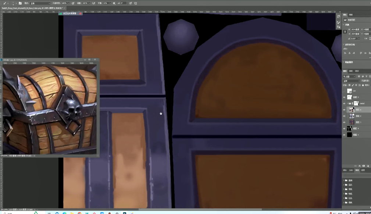Lock position move icon in Layers
This screenshot has width=371, height=214.
[x=356, y=85]
